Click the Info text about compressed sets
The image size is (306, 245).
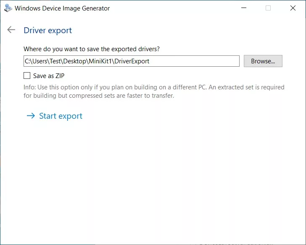pos(154,91)
